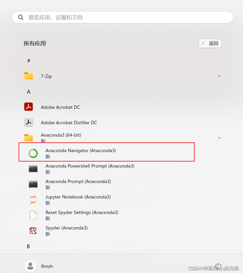Select Anaconda Powershell Prompt (Anaconda3) text
This screenshot has height=273, width=243.
90,166
